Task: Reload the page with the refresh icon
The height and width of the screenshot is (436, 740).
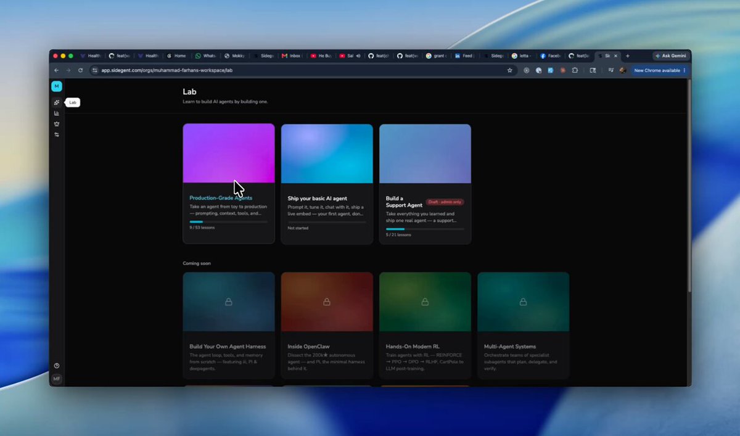Action: tap(80, 70)
